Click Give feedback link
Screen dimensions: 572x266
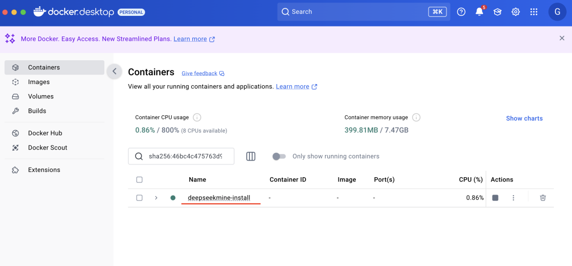tap(203, 73)
